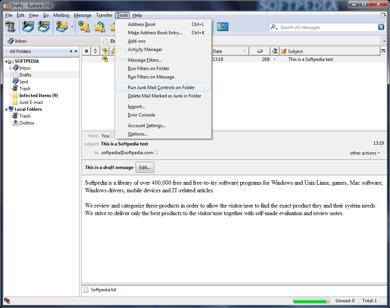Click the size column header icon

(x=260, y=51)
